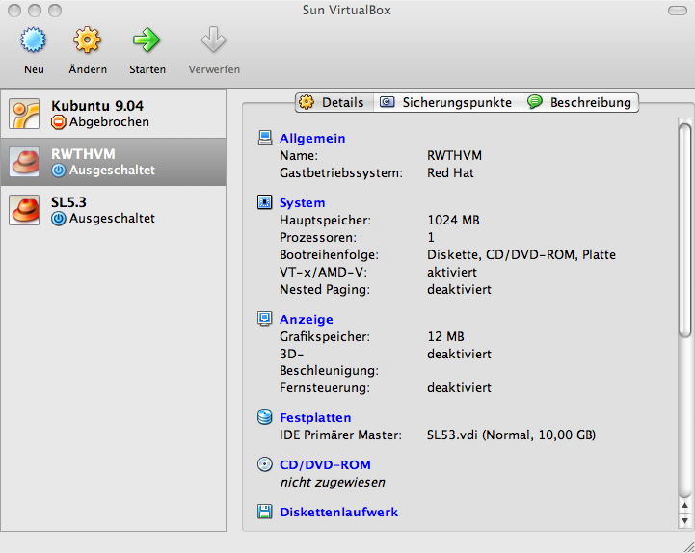Open the Beschreibung tab
Viewport: 695px width, 553px height.
click(579, 102)
